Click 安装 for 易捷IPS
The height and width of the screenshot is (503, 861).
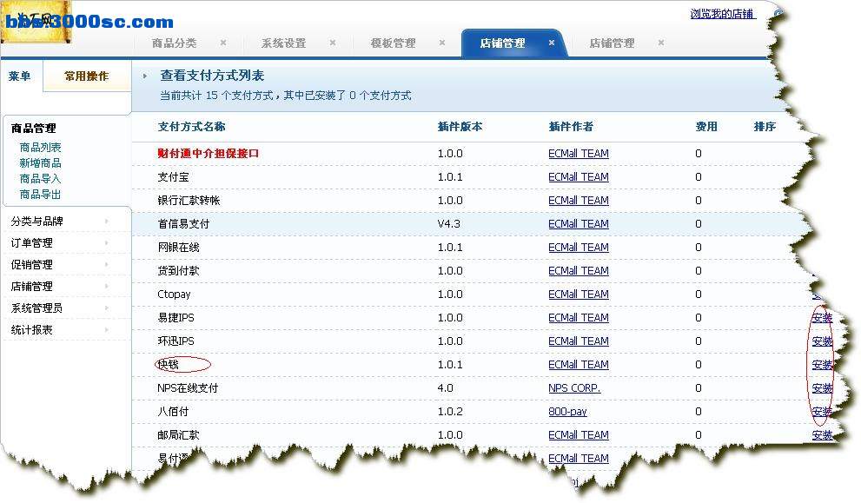coord(822,318)
